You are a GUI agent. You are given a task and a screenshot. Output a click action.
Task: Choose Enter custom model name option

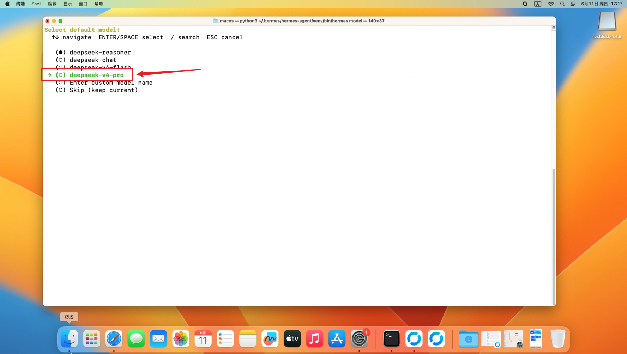point(104,83)
